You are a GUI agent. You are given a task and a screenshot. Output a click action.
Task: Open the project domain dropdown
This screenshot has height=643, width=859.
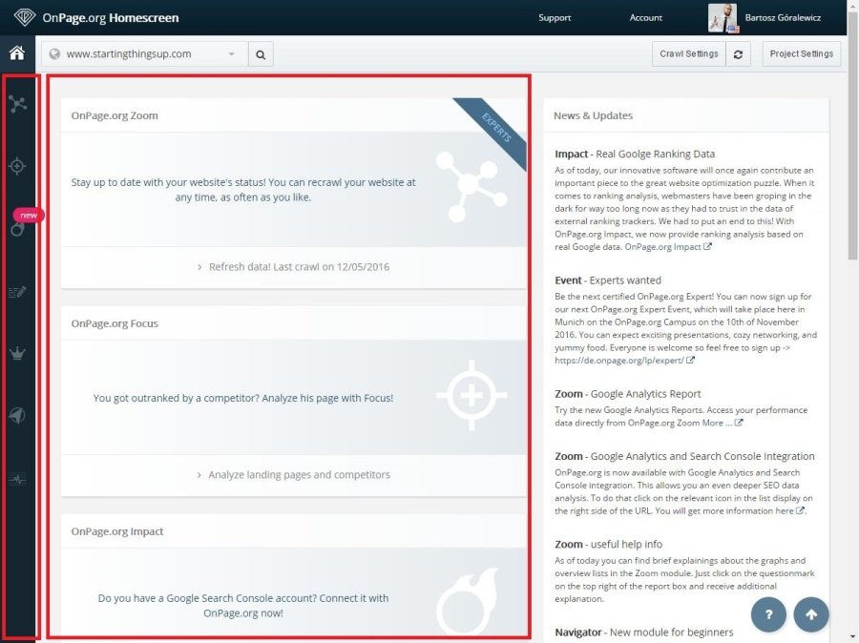(145, 54)
